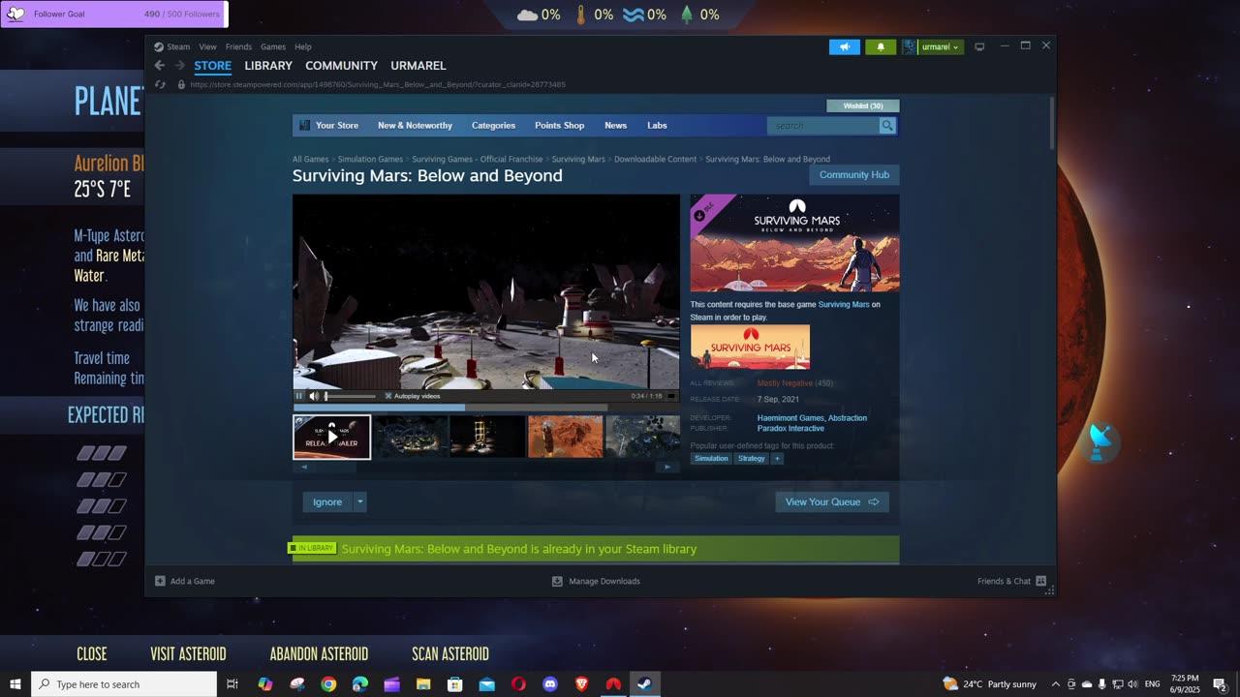Viewport: 1240px width, 697px height.
Task: Show hidden system tray icons chevron
Action: tap(1055, 684)
